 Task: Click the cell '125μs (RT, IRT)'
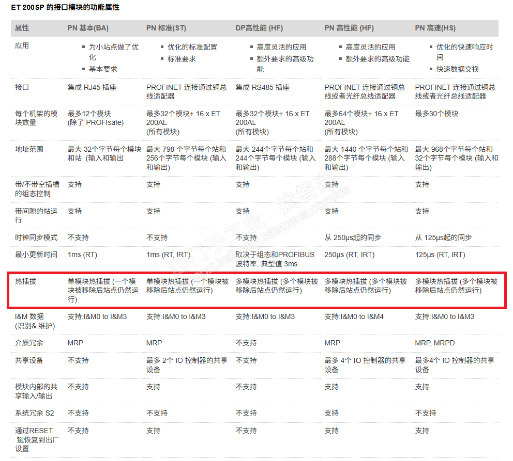point(440,255)
